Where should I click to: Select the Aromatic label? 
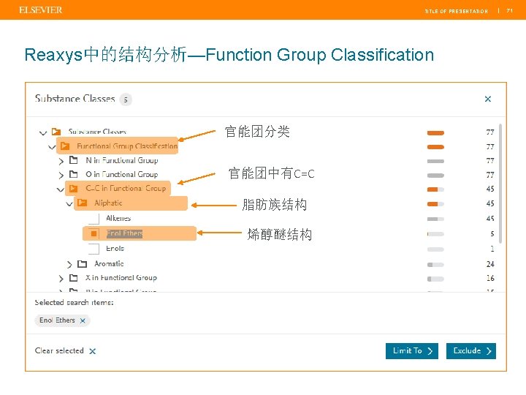pyautogui.click(x=109, y=263)
